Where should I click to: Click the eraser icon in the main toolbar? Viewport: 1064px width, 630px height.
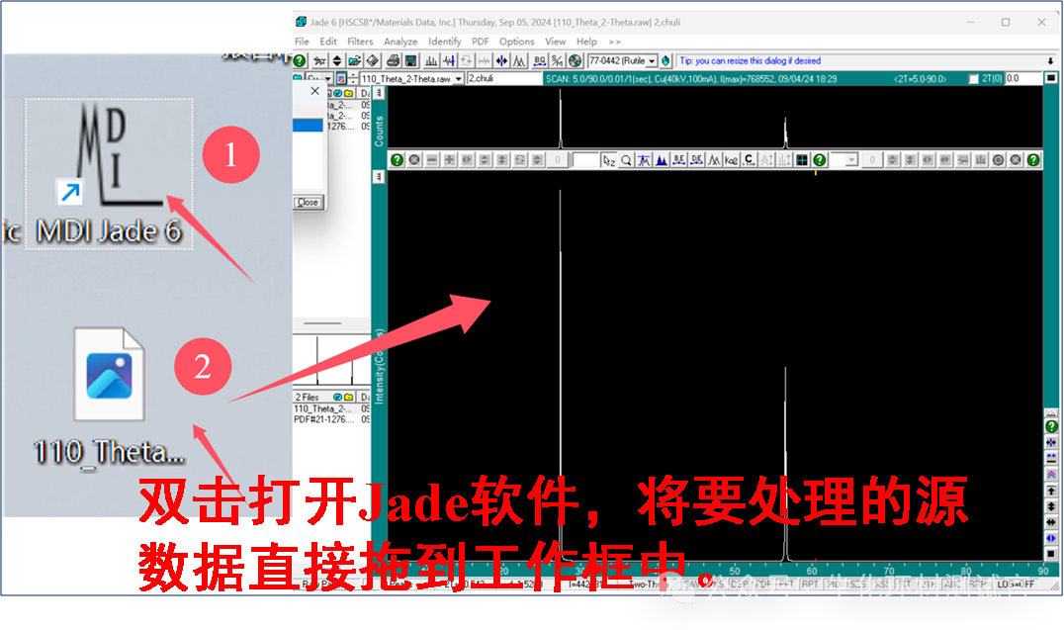point(373,61)
